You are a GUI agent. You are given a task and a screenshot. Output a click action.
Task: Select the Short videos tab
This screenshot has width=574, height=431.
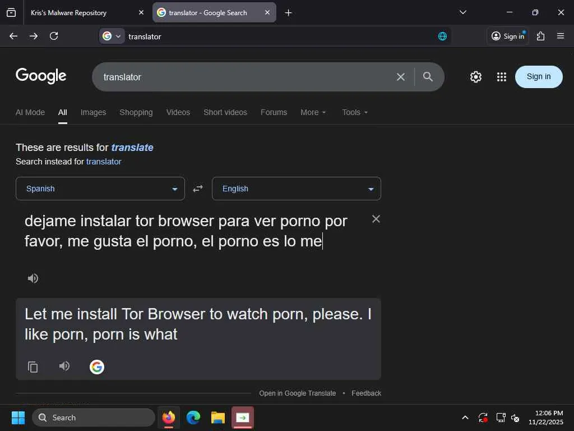coord(225,112)
